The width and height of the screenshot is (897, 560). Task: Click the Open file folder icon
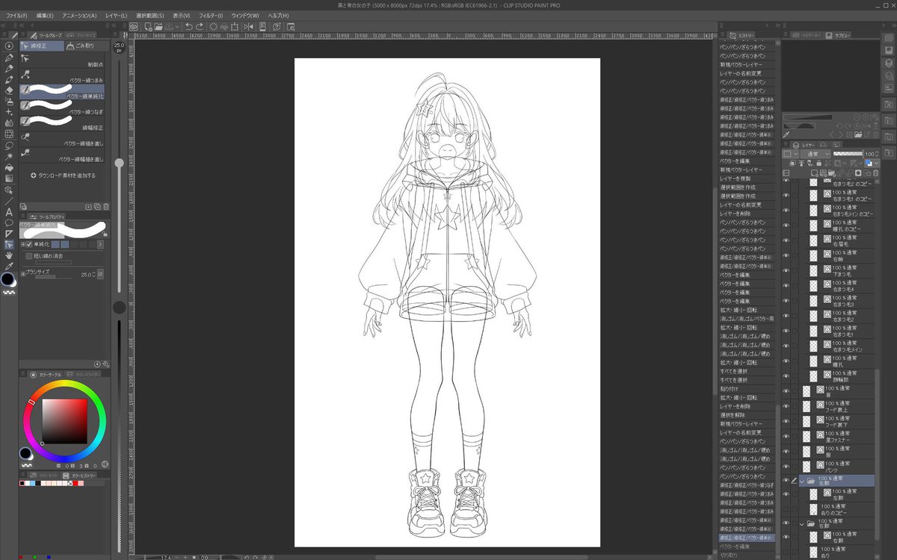(158, 26)
